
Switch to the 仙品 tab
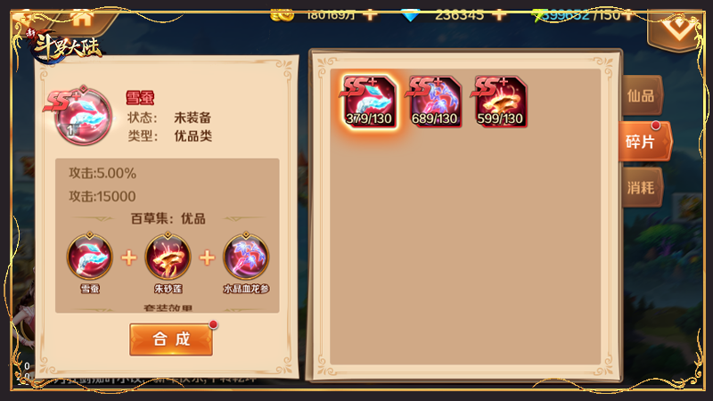[641, 95]
